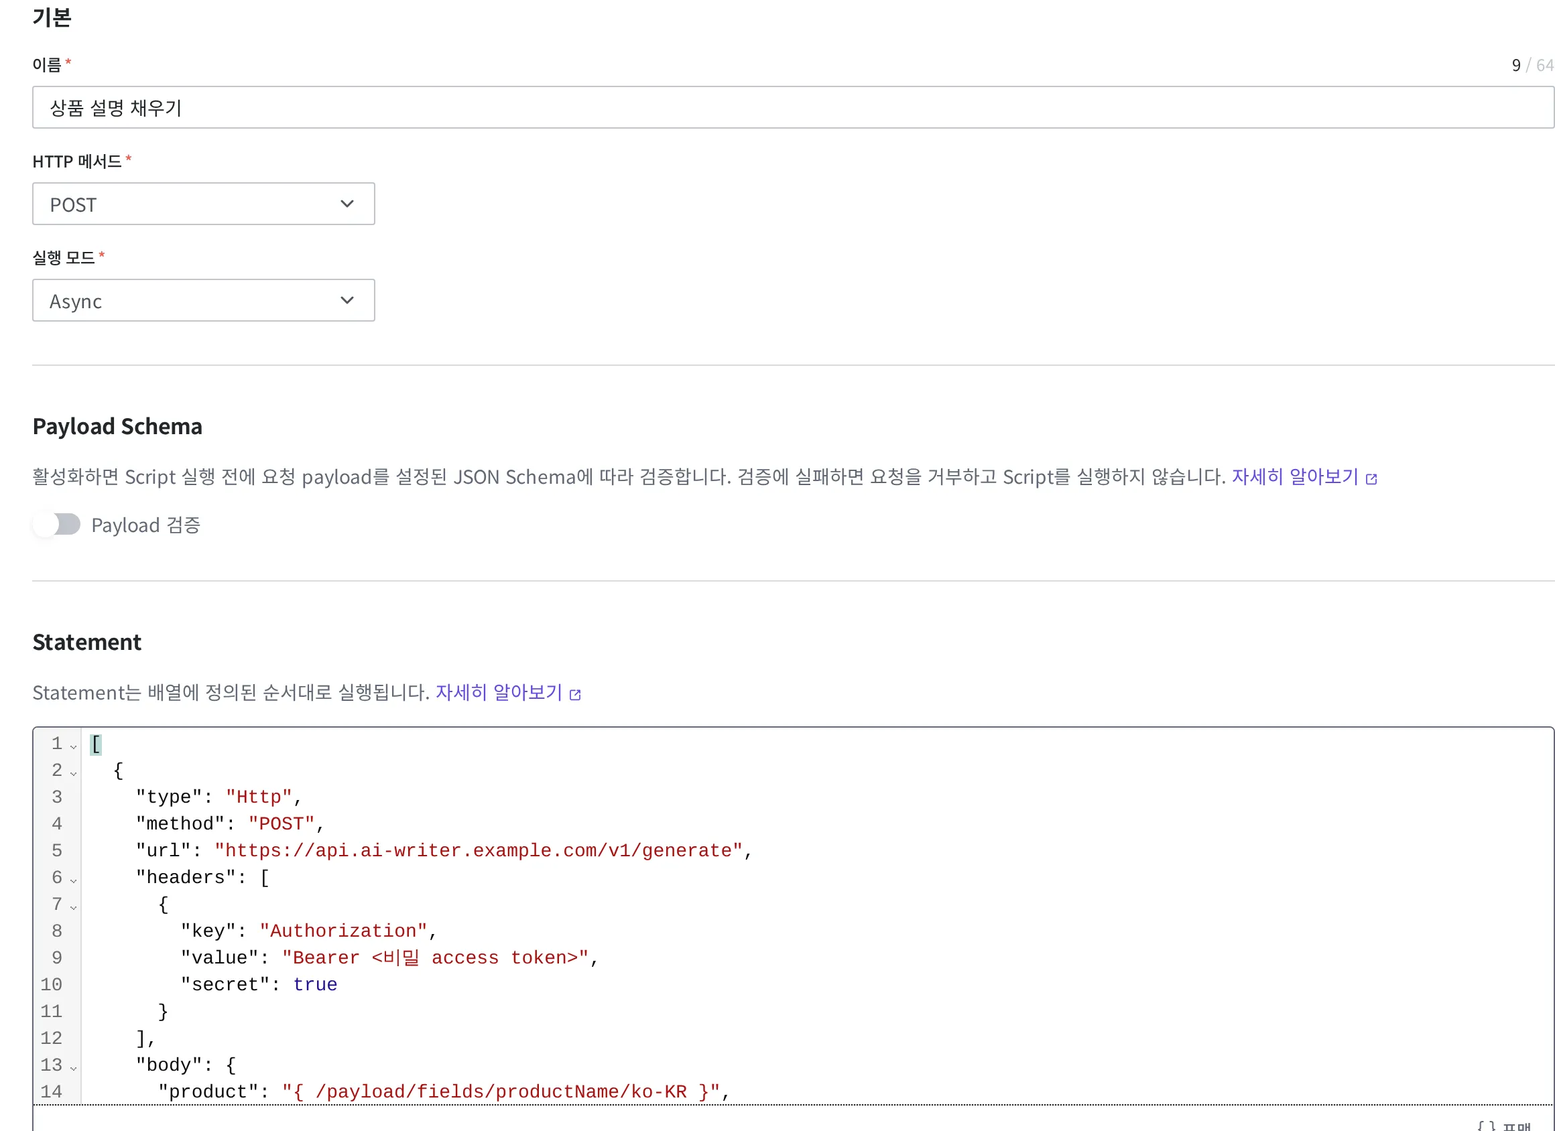Click the Bearer access token value string
Screen dimensions: 1555x1131
pyautogui.click(x=436, y=957)
